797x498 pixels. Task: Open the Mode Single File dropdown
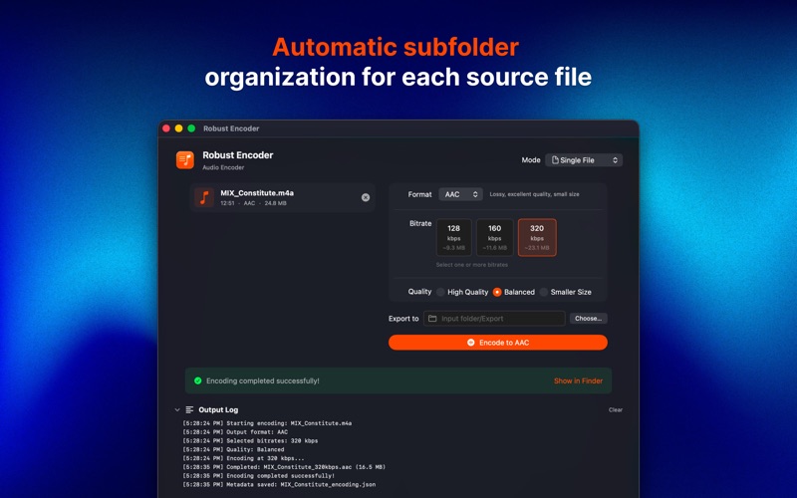click(x=584, y=160)
